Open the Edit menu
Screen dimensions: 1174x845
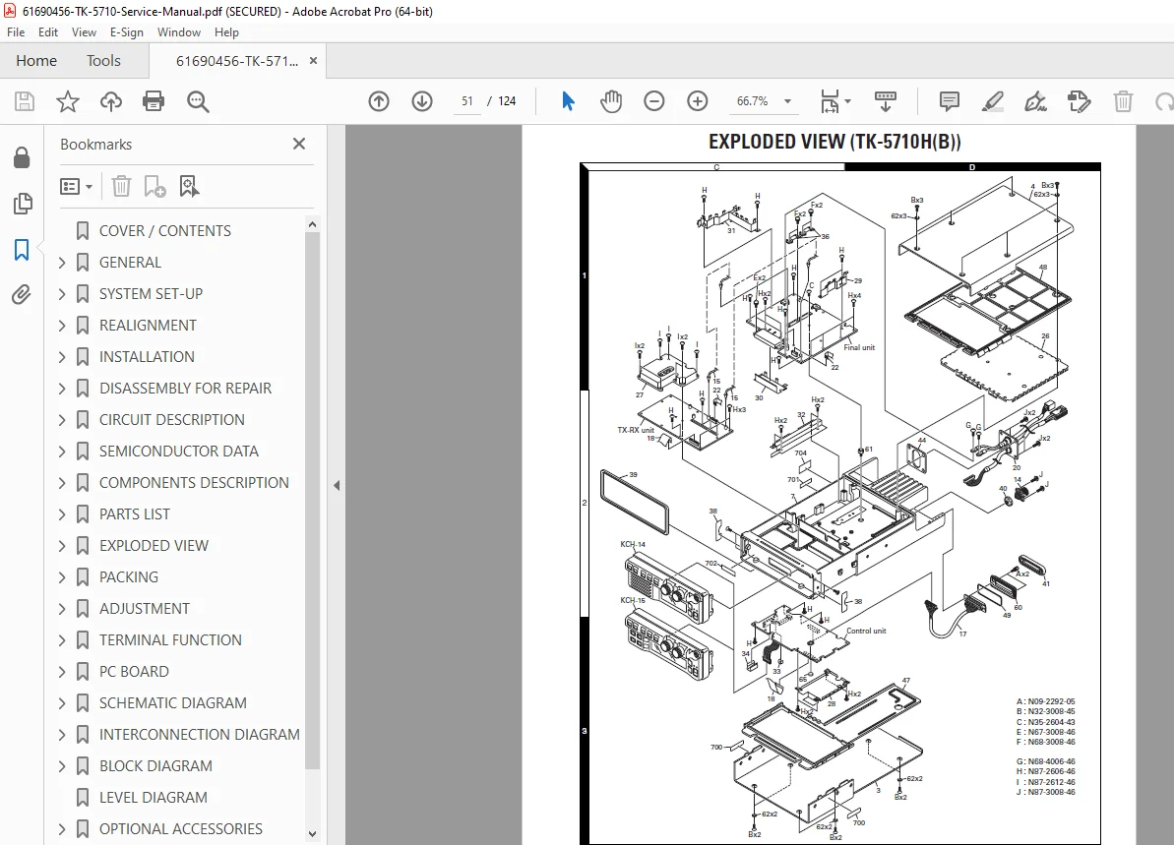(48, 32)
